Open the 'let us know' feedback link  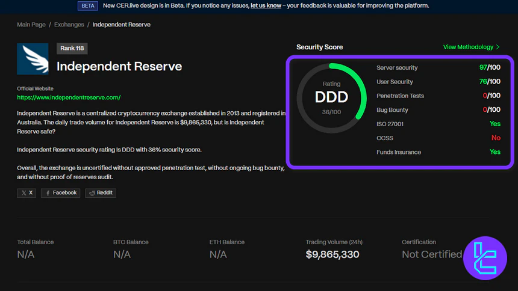click(266, 6)
